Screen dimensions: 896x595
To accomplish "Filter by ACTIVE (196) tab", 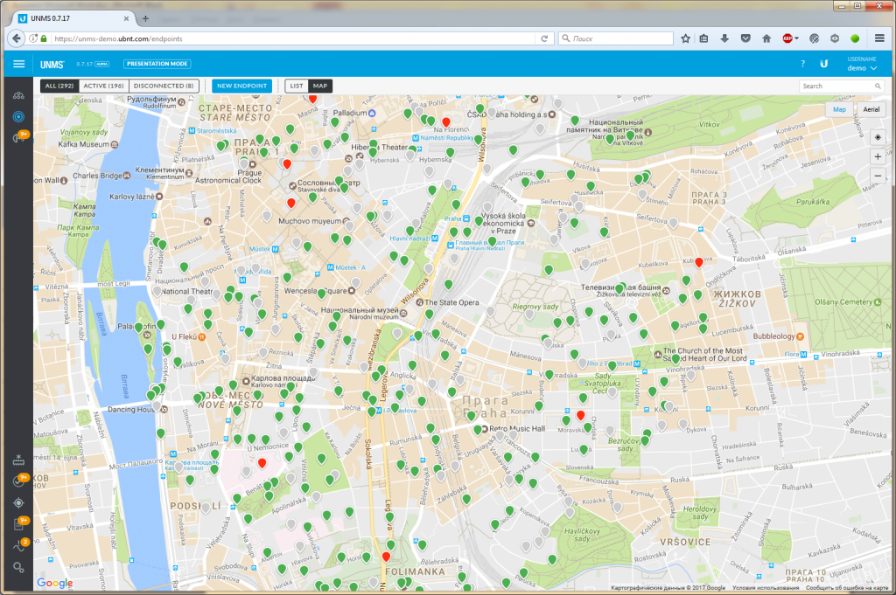I will point(104,86).
